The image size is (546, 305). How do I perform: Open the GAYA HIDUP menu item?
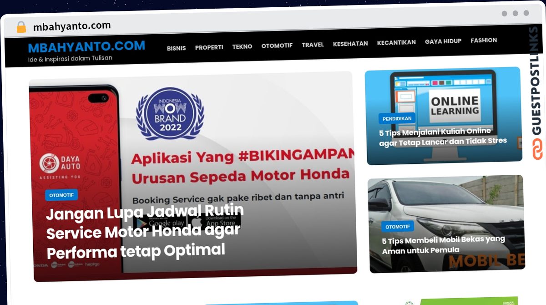tap(443, 41)
